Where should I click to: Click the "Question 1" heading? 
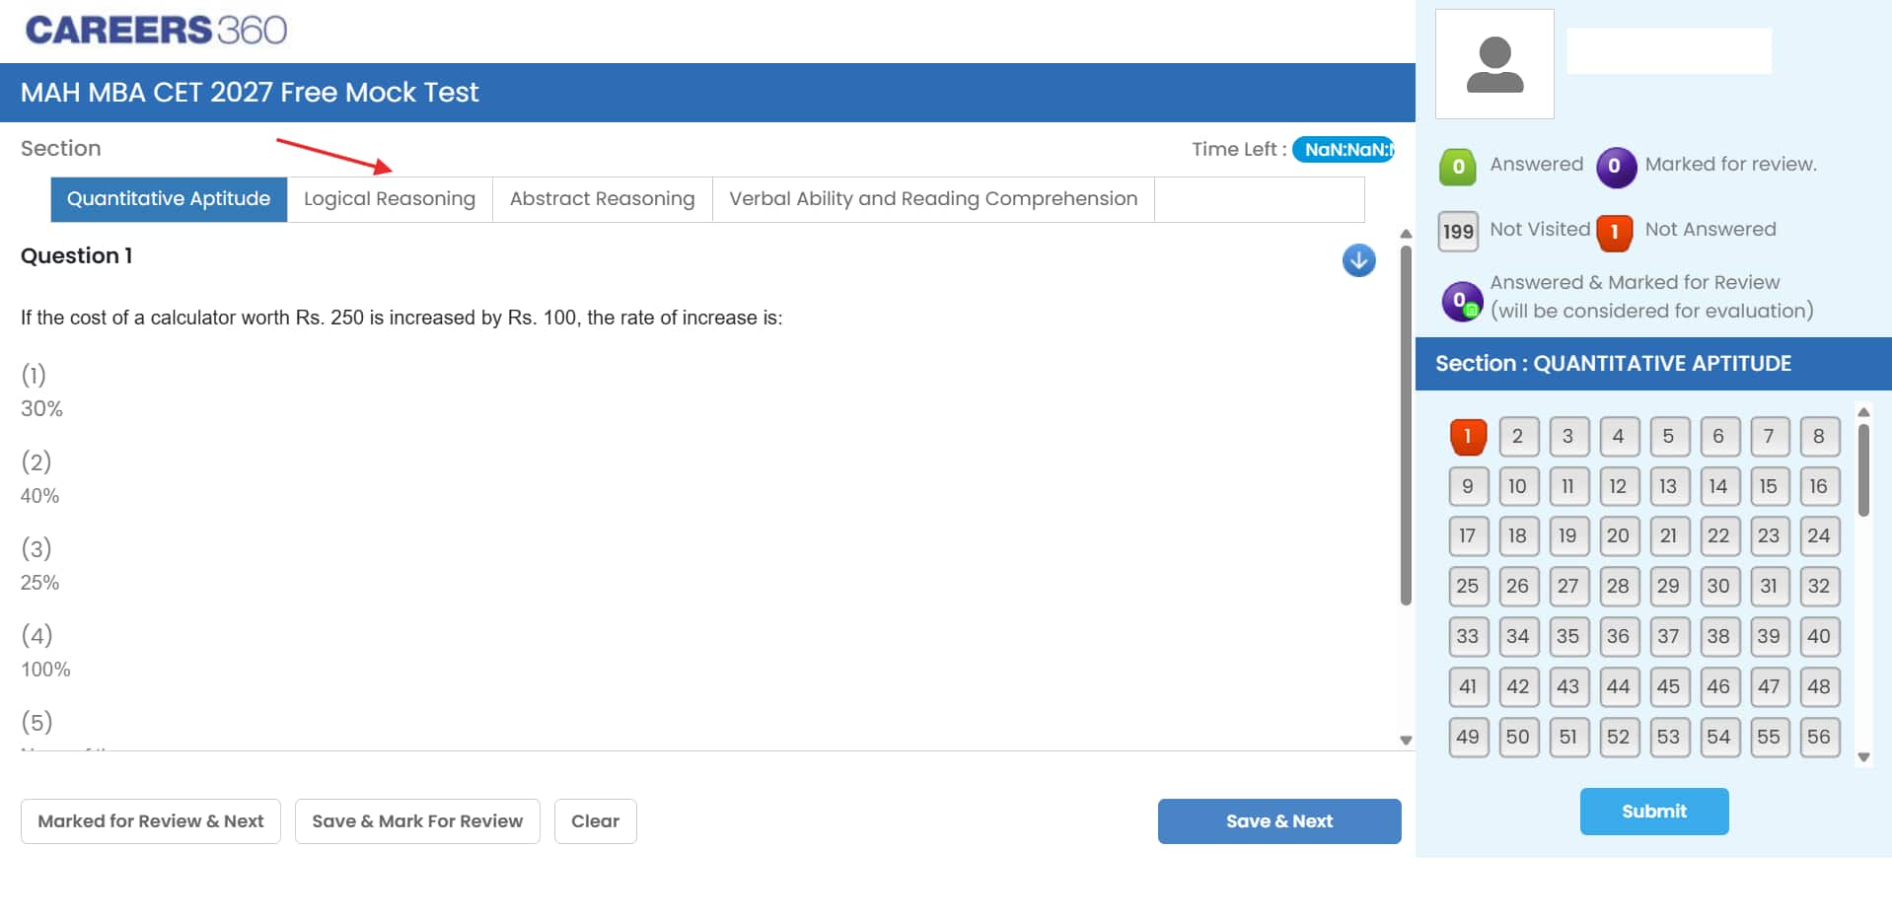77,256
